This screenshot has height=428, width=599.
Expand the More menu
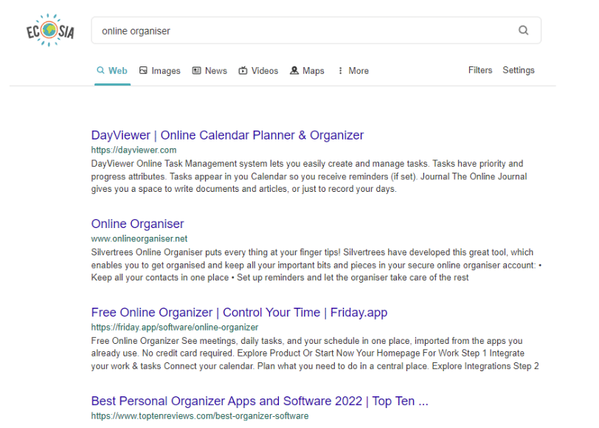pyautogui.click(x=353, y=71)
